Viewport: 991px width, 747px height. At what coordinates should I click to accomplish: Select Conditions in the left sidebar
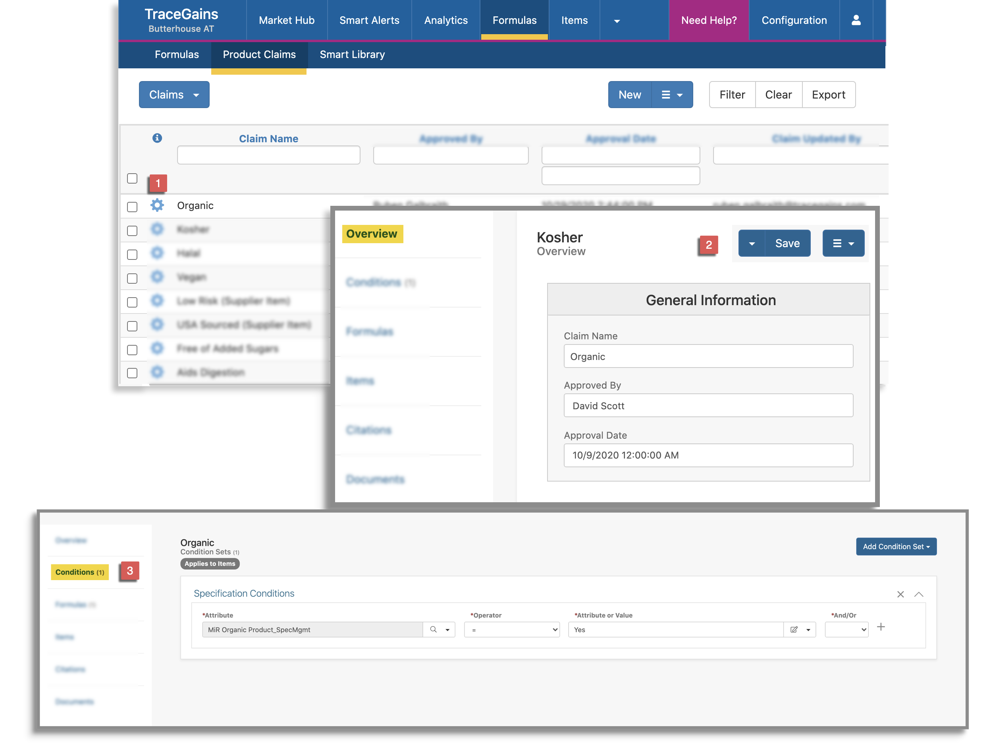(79, 572)
